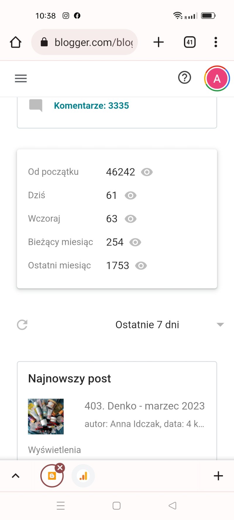Image resolution: width=234 pixels, height=520 pixels.
Task: Show the 41 open tabs
Action: 190,42
